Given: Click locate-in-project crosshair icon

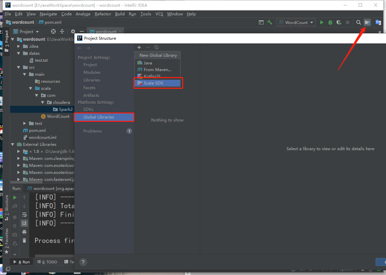Looking at the screenshot, I should tap(53, 31).
